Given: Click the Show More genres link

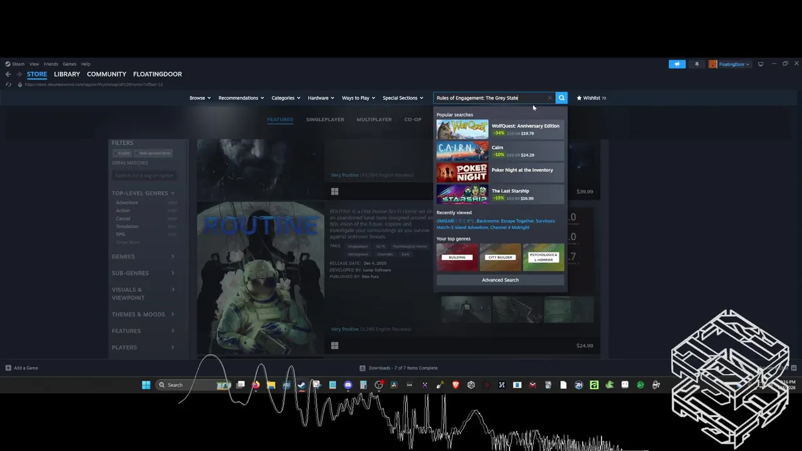Looking at the screenshot, I should [128, 242].
